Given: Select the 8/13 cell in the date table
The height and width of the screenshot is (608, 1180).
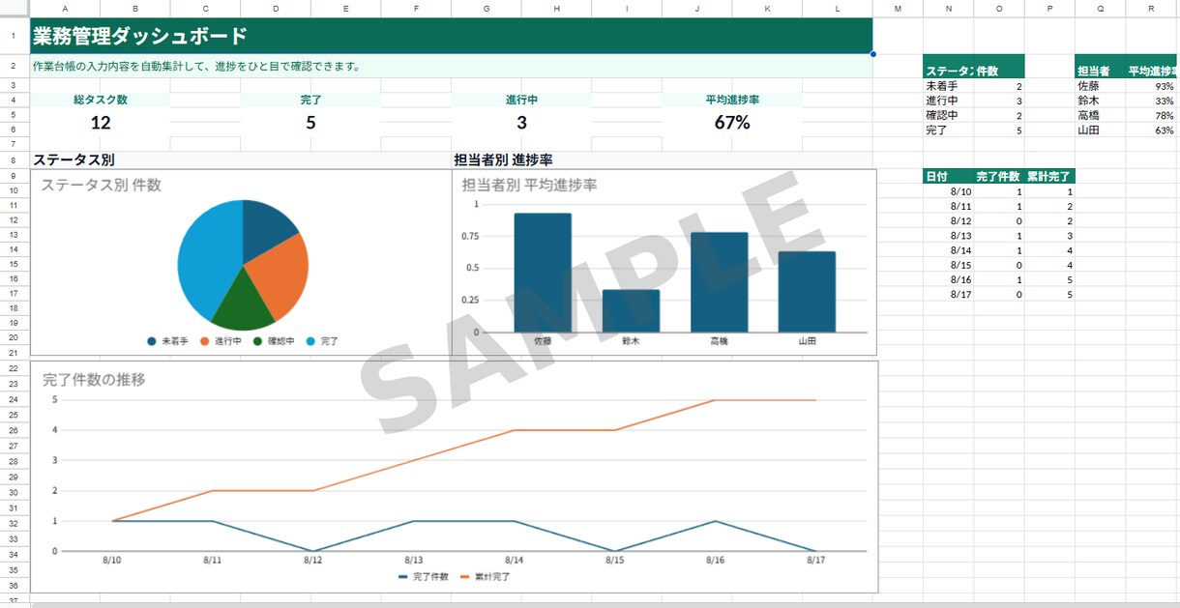Looking at the screenshot, I should tap(949, 236).
